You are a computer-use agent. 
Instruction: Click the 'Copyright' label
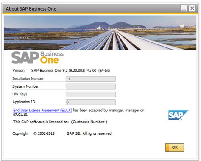pos(20,133)
